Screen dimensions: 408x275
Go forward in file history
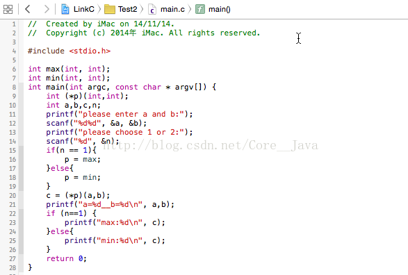tap(47, 9)
